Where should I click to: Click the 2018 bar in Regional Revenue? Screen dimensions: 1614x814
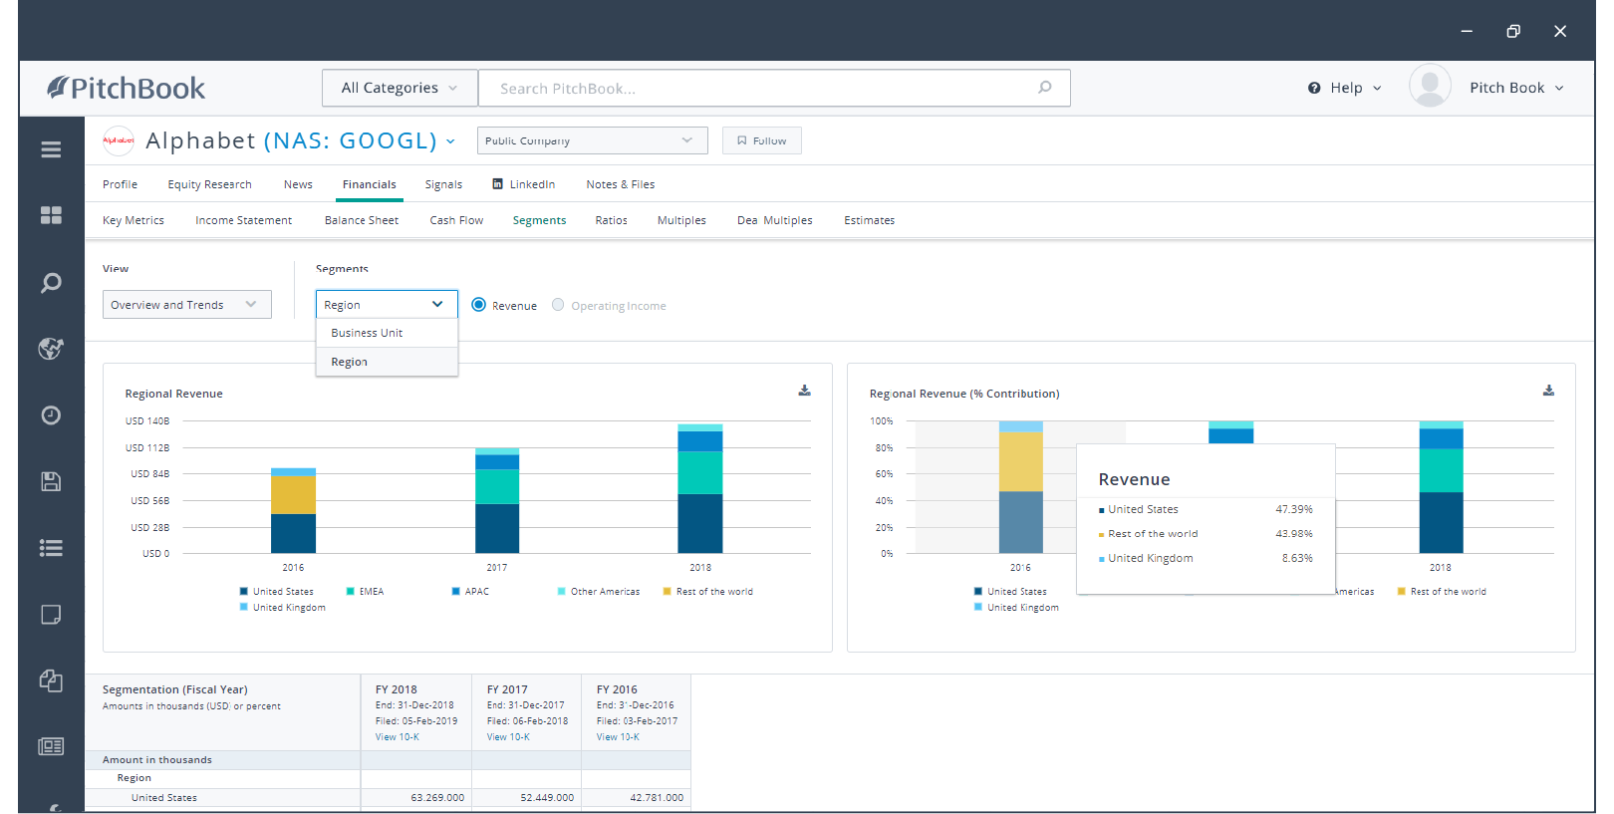click(x=700, y=488)
